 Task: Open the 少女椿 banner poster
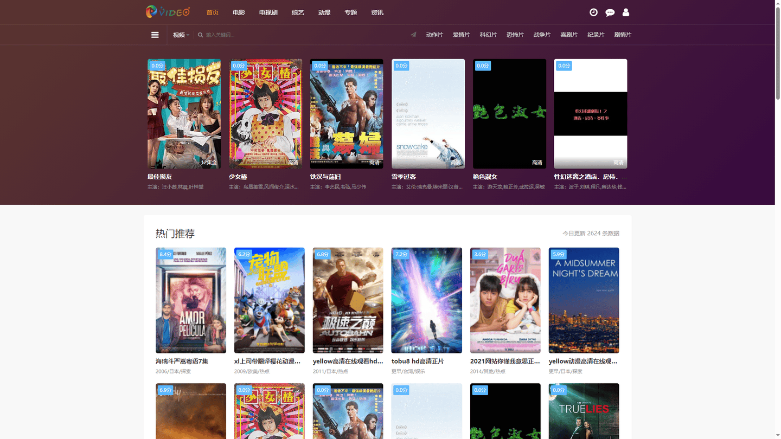pyautogui.click(x=265, y=114)
